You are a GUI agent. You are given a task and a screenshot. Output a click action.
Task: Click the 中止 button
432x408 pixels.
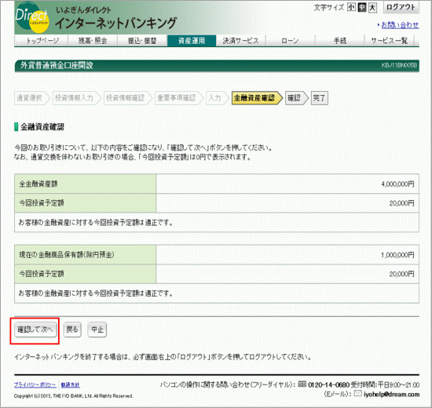click(x=97, y=330)
